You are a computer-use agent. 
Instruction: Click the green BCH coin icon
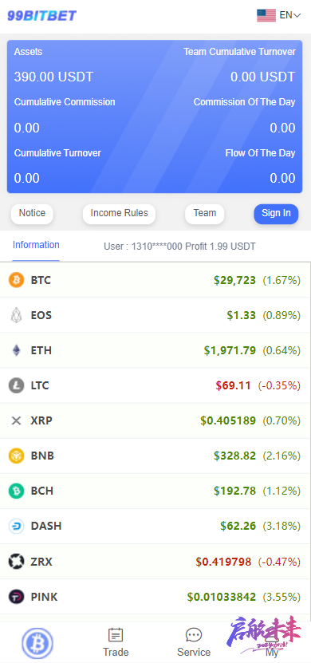[16, 491]
